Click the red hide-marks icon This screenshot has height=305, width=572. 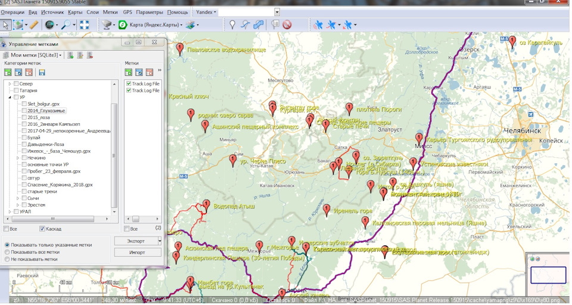[x=287, y=25]
